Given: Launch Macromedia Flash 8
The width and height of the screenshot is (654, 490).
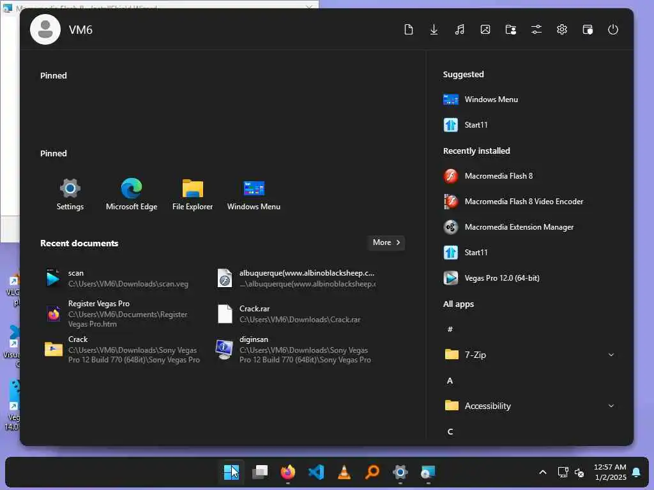Looking at the screenshot, I should pos(488,176).
